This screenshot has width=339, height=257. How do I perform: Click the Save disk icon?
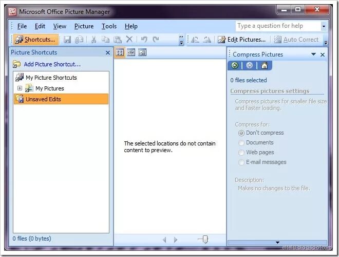[x=67, y=40]
